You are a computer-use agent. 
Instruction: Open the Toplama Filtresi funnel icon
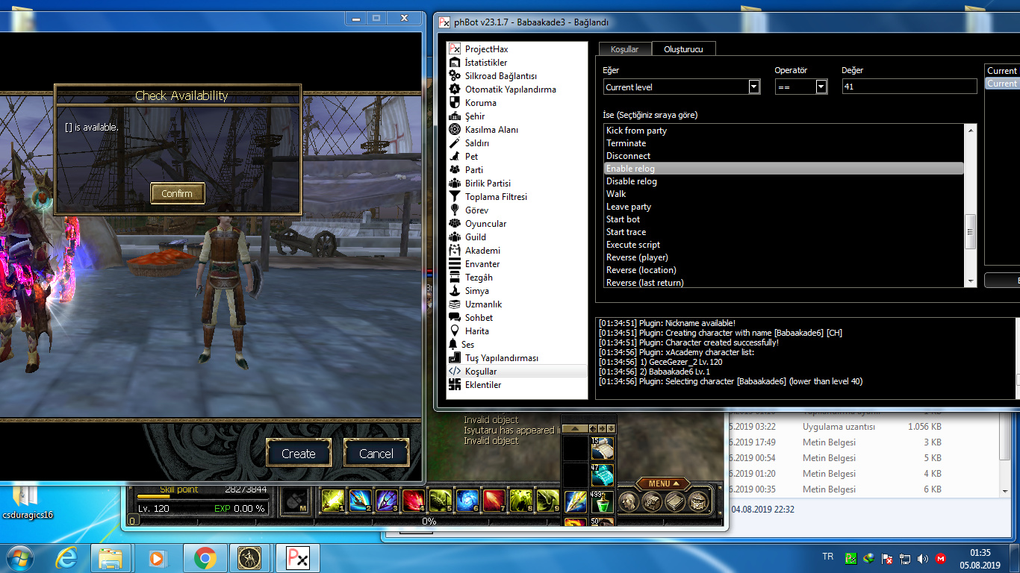(x=454, y=197)
